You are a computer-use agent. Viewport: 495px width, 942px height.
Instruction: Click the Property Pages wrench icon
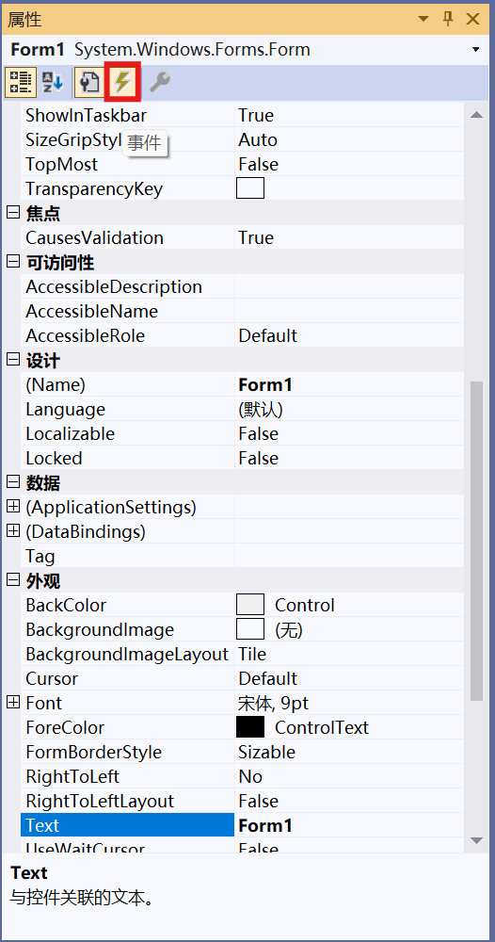(160, 82)
